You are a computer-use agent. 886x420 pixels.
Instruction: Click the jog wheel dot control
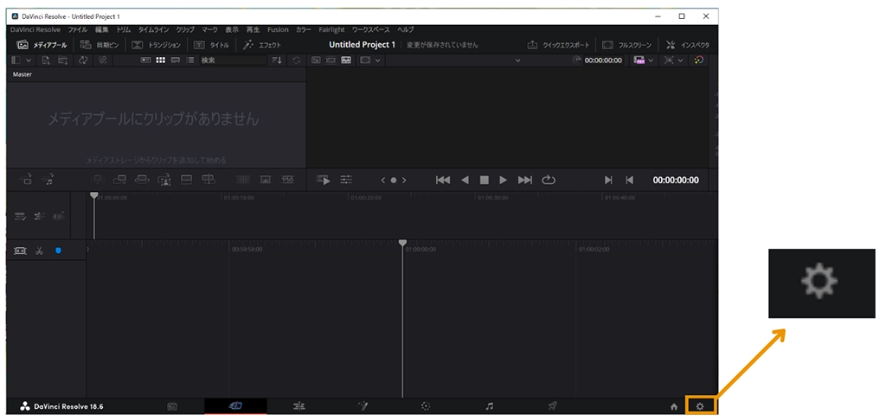point(394,180)
